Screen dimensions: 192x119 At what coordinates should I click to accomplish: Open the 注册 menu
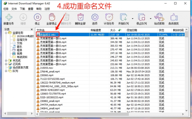[x=47, y=9]
